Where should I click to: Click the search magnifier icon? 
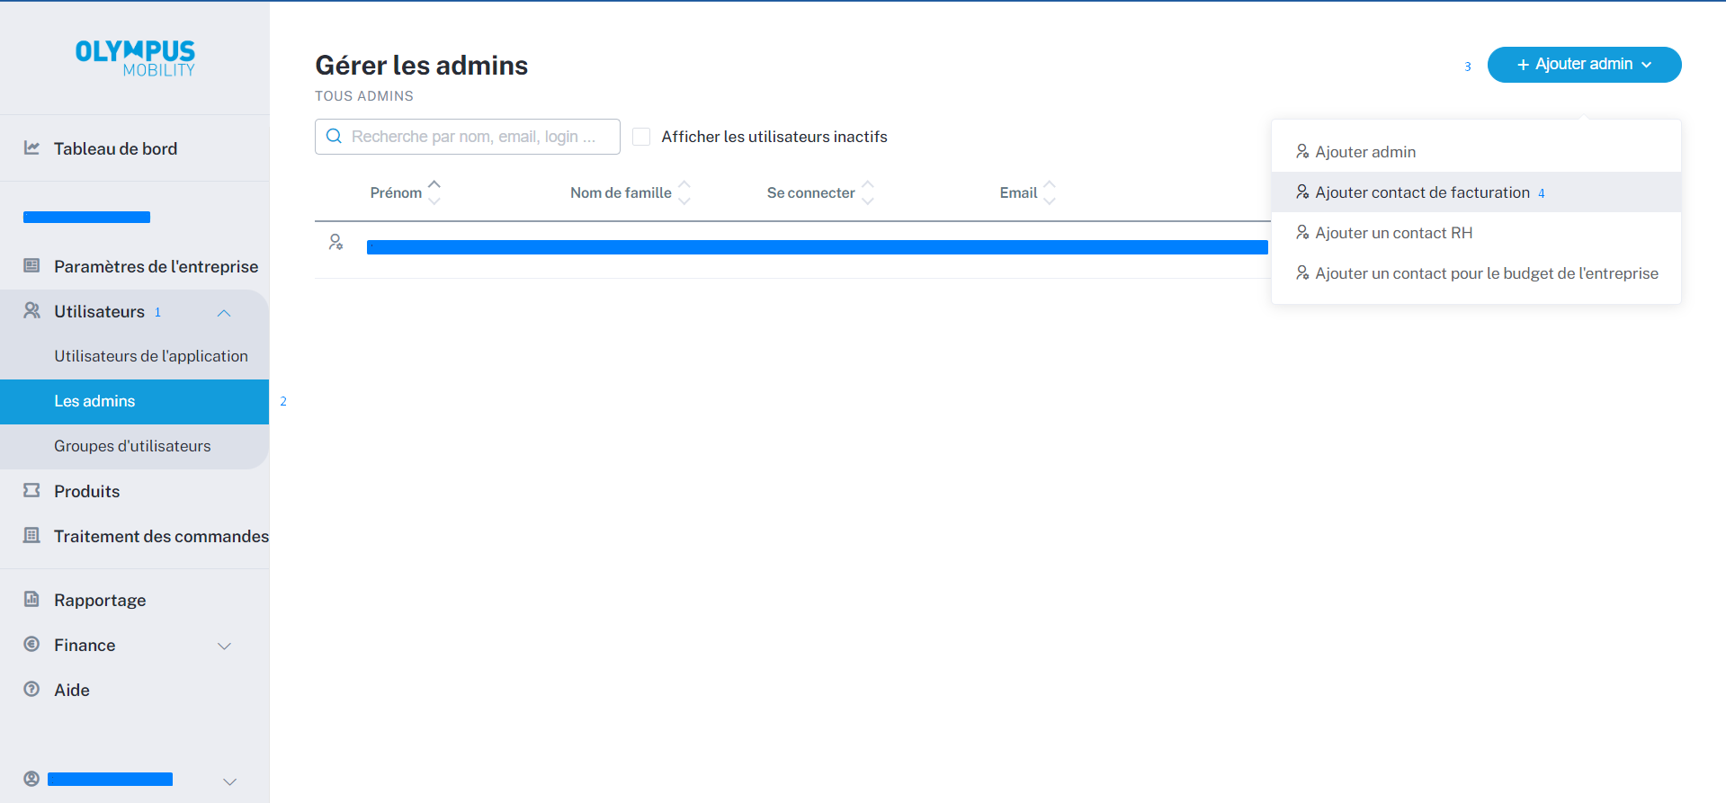point(334,136)
